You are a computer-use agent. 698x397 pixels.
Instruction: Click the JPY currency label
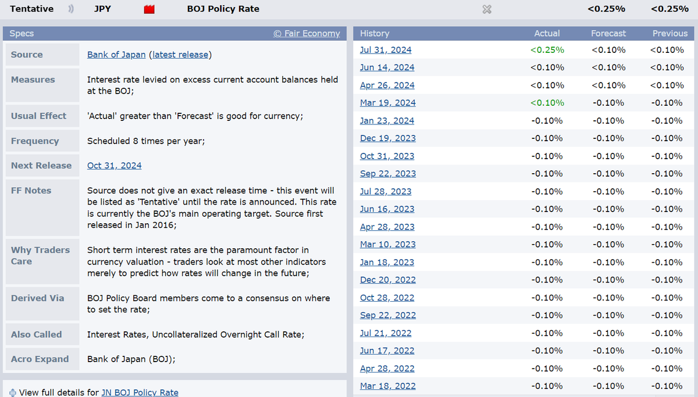pyautogui.click(x=103, y=9)
